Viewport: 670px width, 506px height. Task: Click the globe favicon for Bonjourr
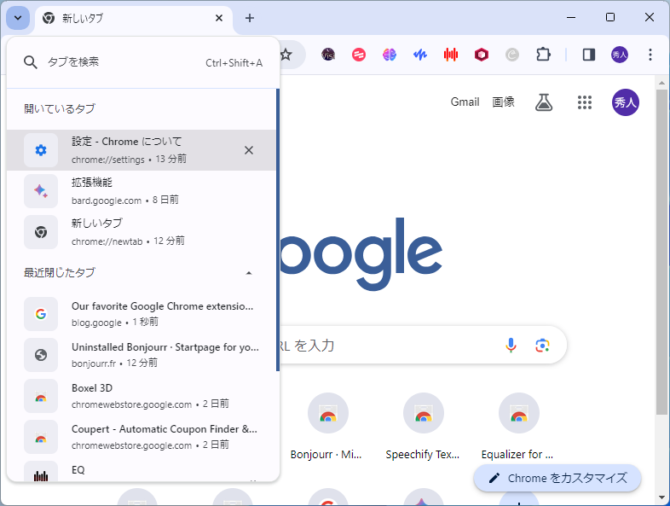coord(41,355)
